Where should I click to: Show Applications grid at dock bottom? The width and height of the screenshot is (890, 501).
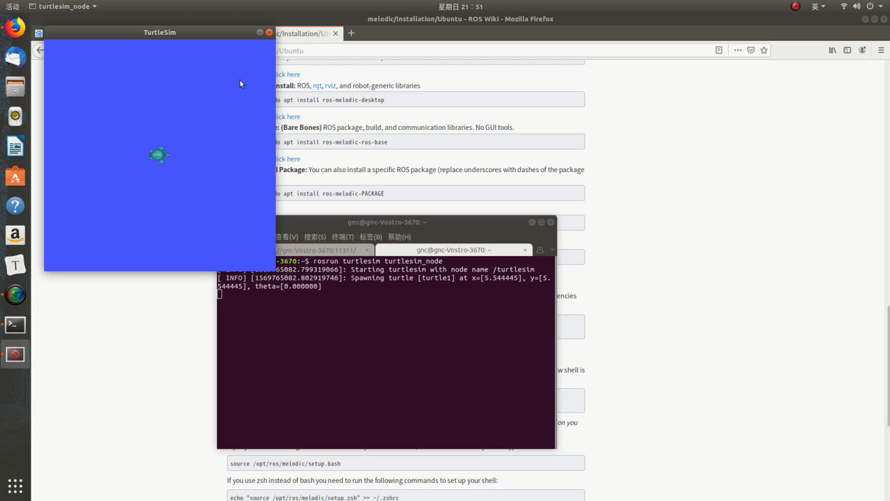tap(15, 486)
